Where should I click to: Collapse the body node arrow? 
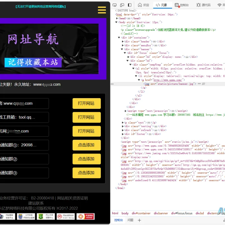pos(116,22)
